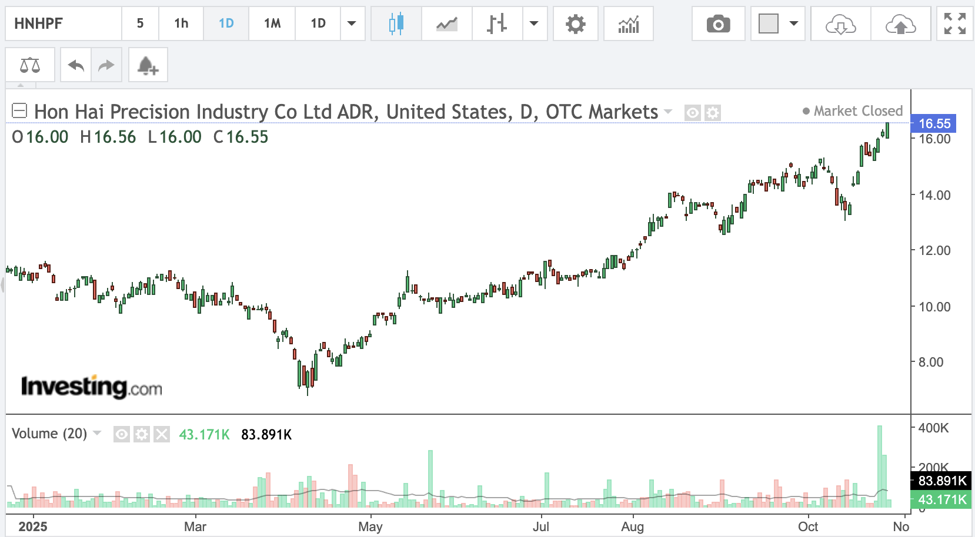Select the 1h interval tab
The image size is (975, 537).
point(181,24)
